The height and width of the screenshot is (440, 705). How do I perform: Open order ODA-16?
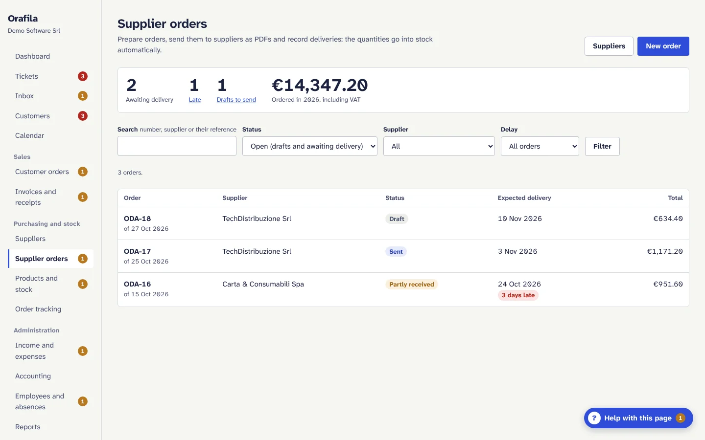point(137,284)
